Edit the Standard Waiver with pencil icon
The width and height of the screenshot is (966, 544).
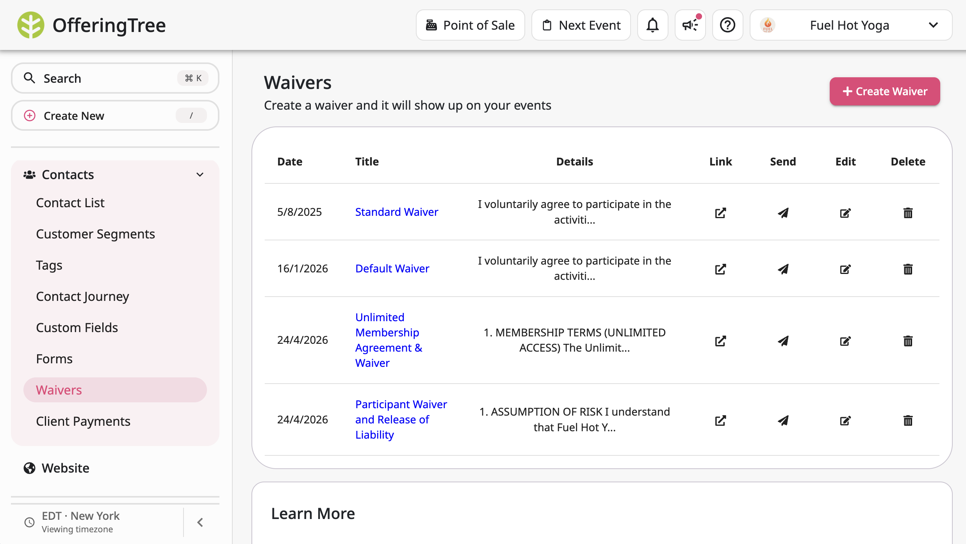coord(845,213)
